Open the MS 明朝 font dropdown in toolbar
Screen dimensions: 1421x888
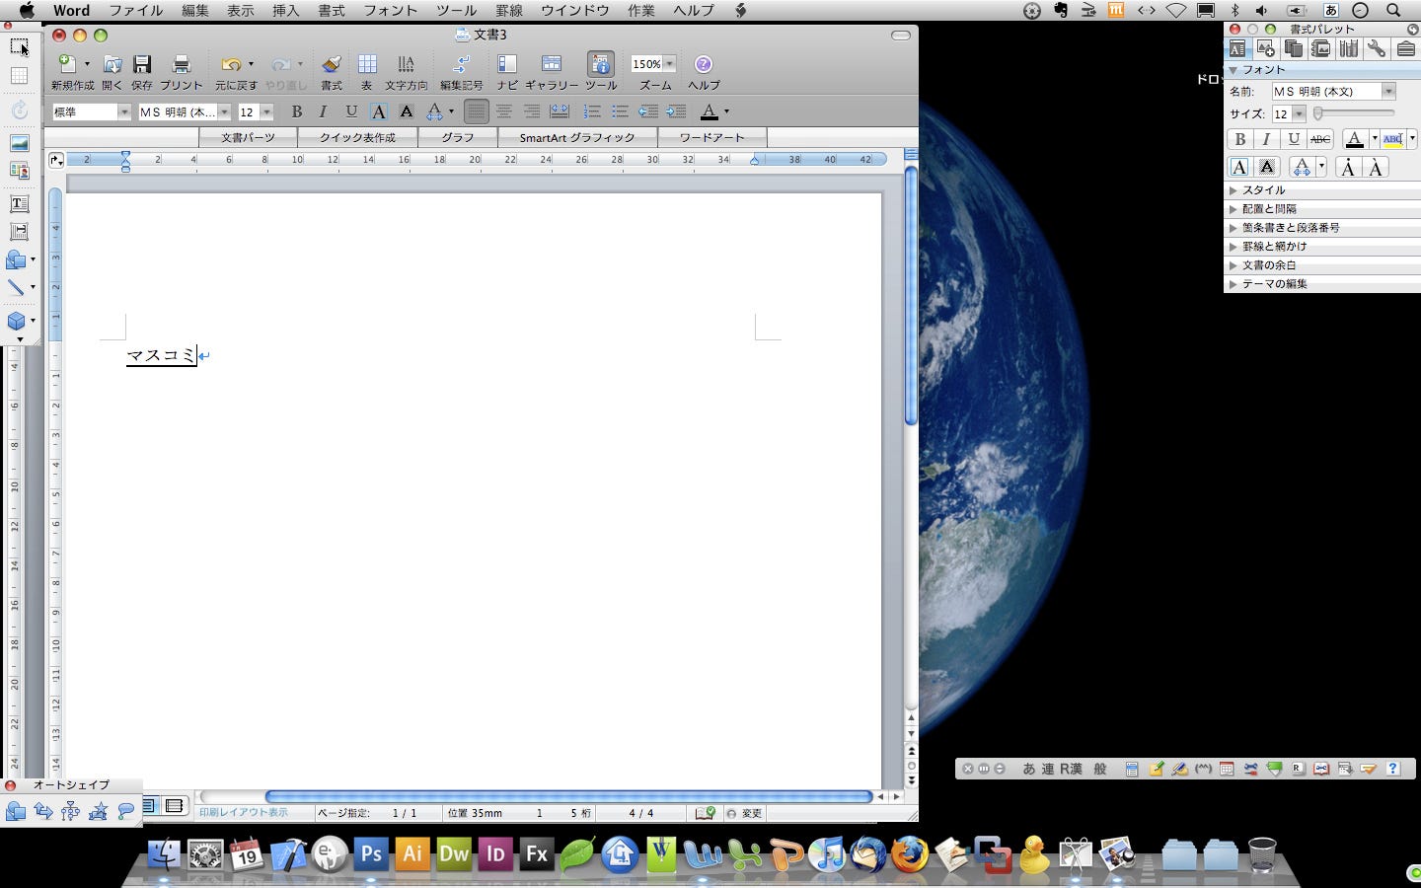[225, 112]
